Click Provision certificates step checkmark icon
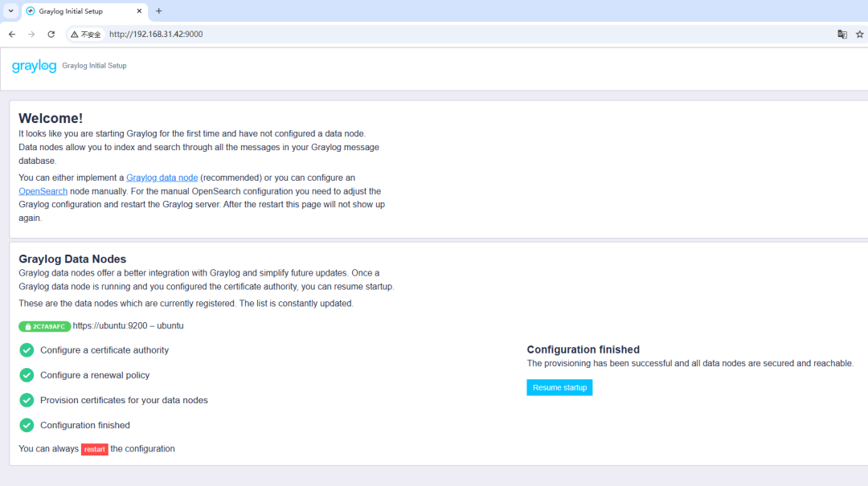The image size is (868, 486). tap(27, 400)
